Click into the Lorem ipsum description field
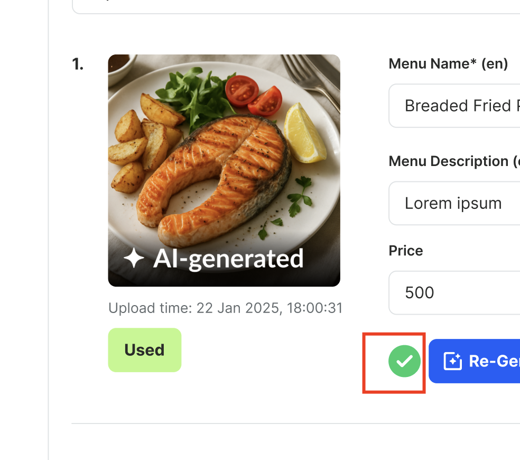This screenshot has width=520, height=460. pyautogui.click(x=454, y=203)
